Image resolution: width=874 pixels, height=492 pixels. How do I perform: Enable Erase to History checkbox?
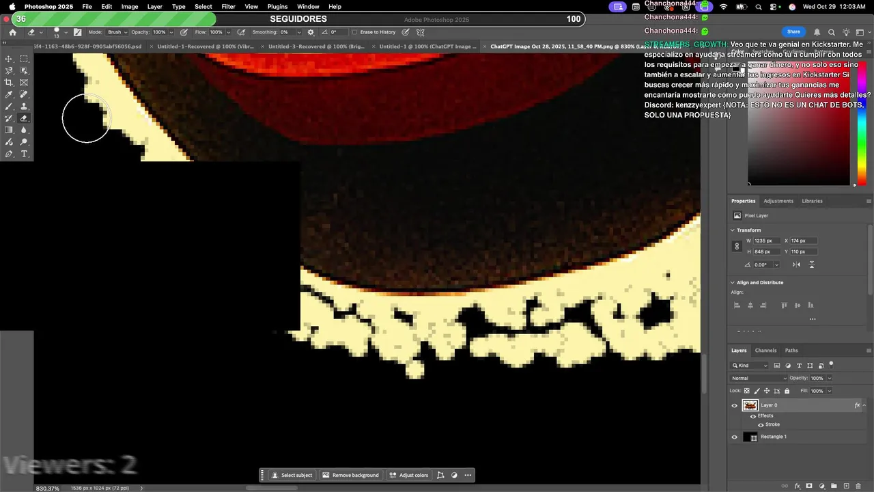[354, 32]
